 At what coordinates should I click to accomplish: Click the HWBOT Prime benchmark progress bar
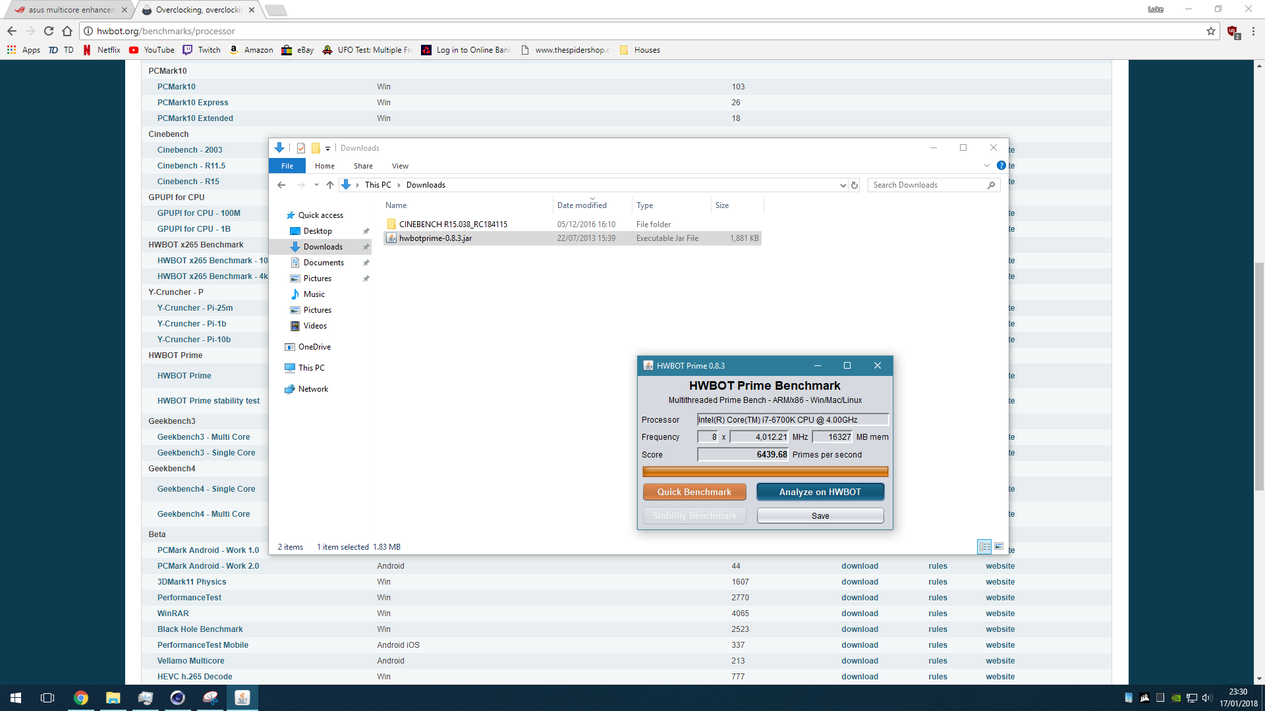coord(765,471)
